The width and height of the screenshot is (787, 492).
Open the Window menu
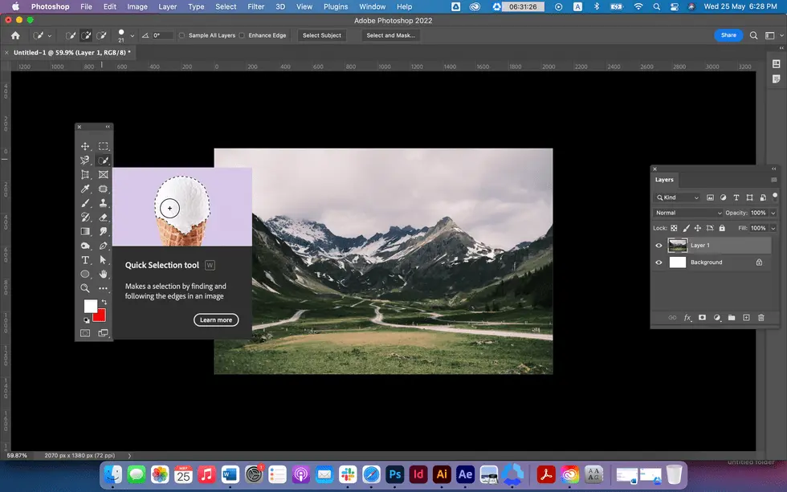[x=372, y=6]
